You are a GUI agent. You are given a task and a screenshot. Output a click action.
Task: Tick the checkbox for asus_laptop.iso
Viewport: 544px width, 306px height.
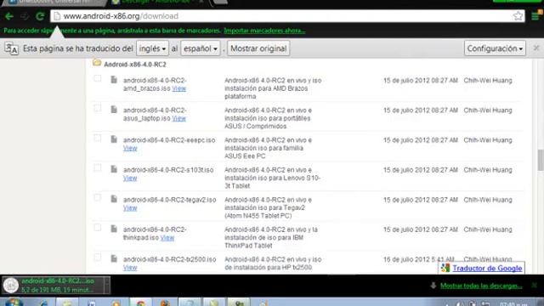(x=98, y=109)
